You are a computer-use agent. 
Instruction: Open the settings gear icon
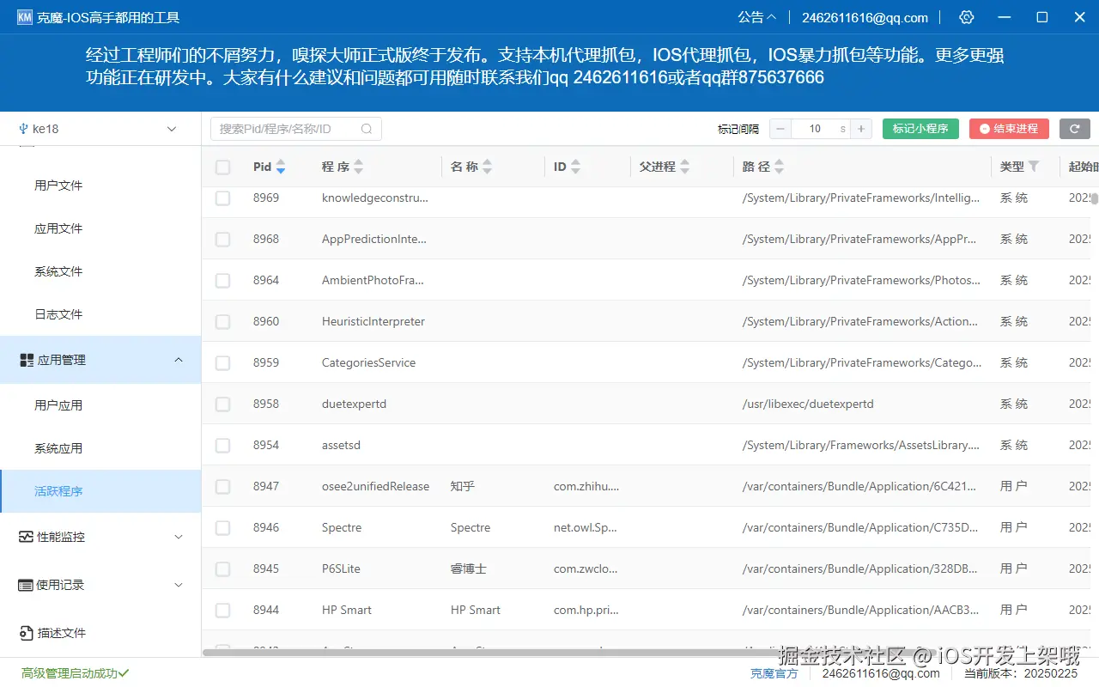tap(967, 17)
